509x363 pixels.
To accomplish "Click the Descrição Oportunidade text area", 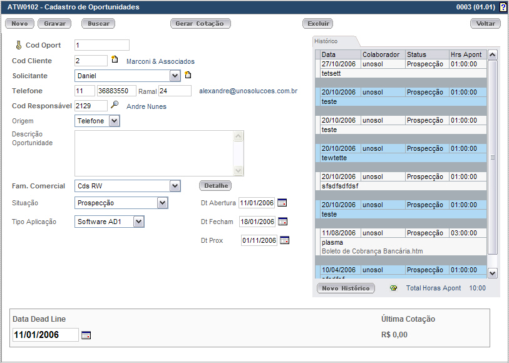I will tap(154, 153).
